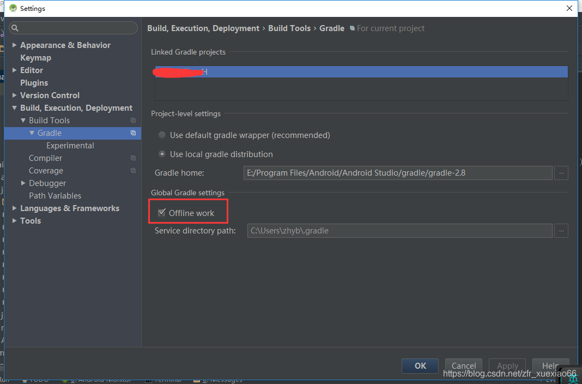
Task: Click the Linked Gradle projects heading
Action: 188,52
